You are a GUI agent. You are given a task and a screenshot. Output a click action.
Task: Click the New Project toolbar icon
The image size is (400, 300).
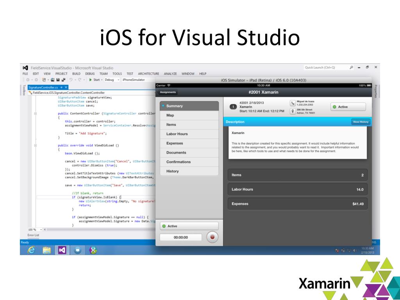[44, 80]
